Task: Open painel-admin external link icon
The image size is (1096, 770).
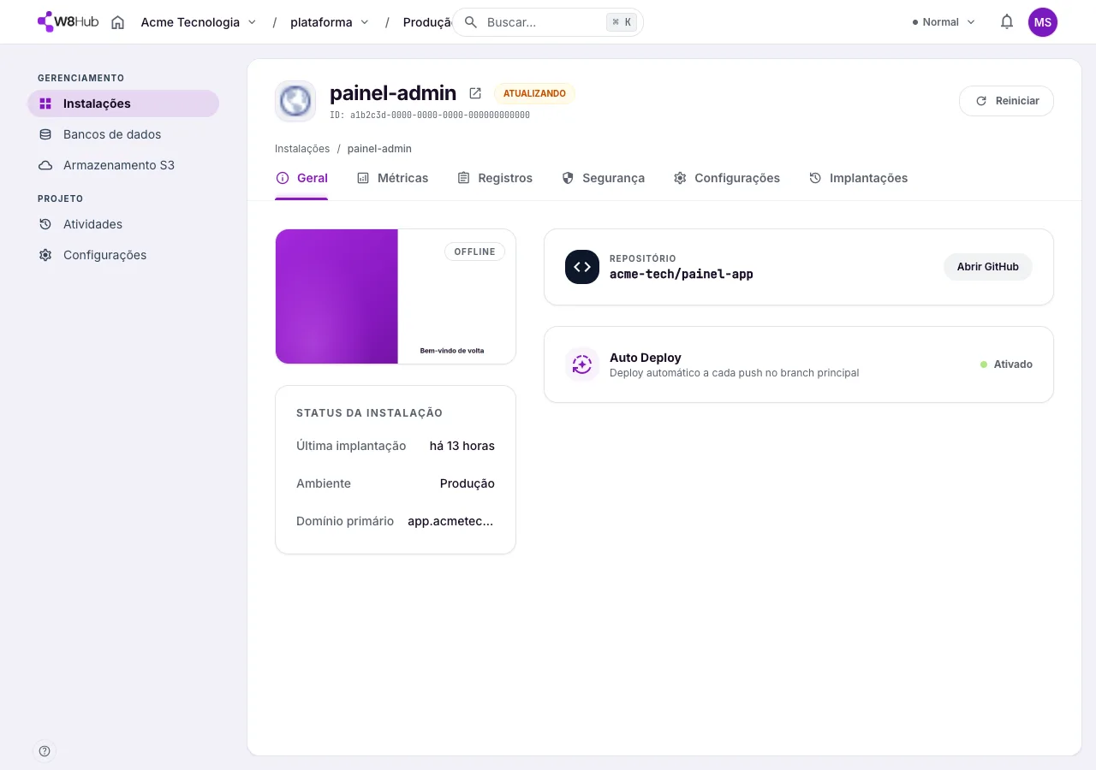Action: (475, 93)
